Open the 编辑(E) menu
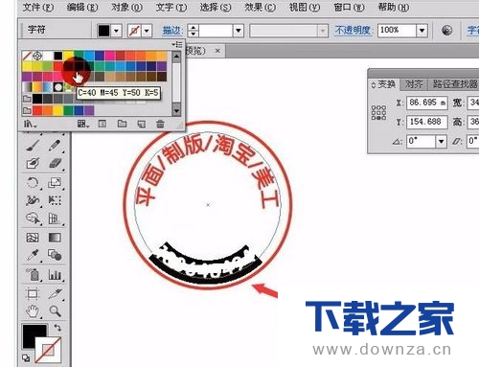479x367 pixels. click(x=82, y=7)
